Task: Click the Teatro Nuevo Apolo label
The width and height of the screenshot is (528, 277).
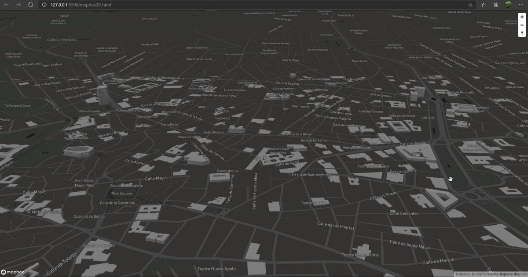Action: (x=216, y=269)
